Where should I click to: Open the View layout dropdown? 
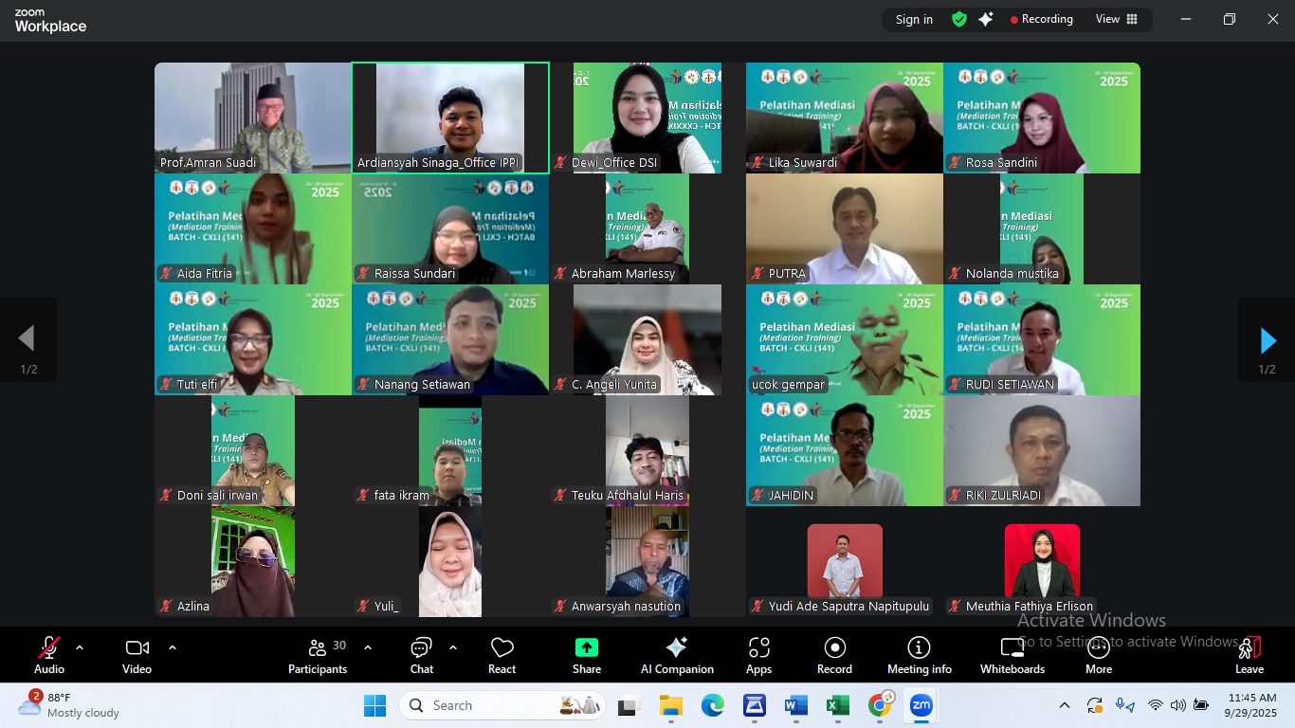pos(1116,19)
